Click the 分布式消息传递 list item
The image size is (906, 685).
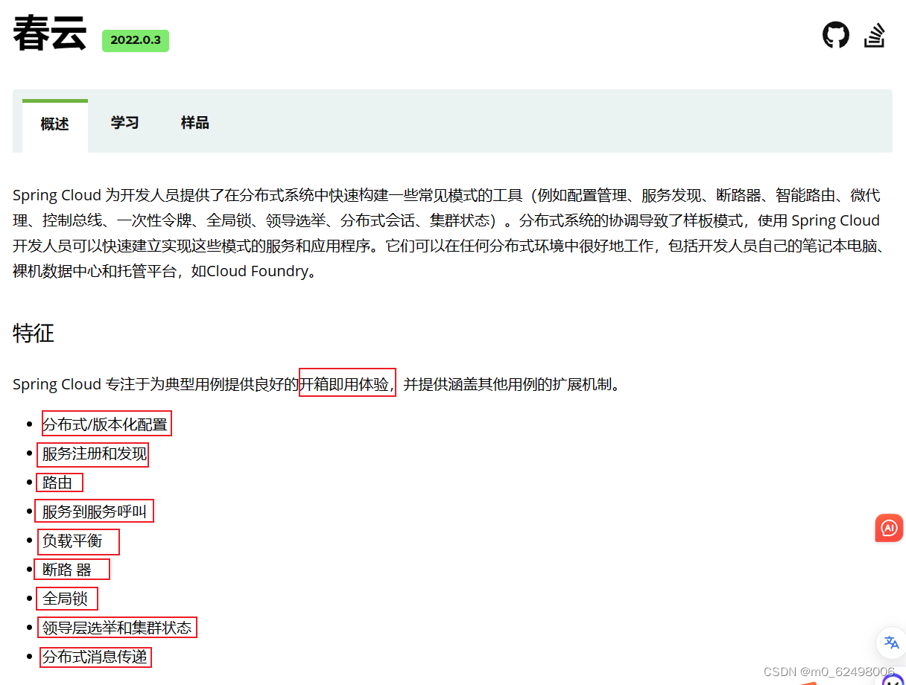click(x=95, y=657)
